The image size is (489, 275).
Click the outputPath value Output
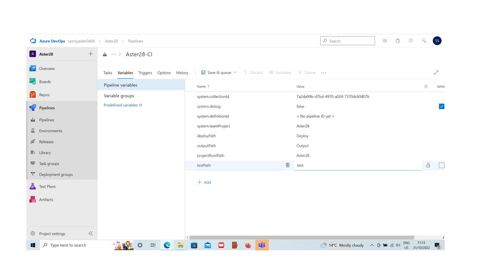[303, 146]
